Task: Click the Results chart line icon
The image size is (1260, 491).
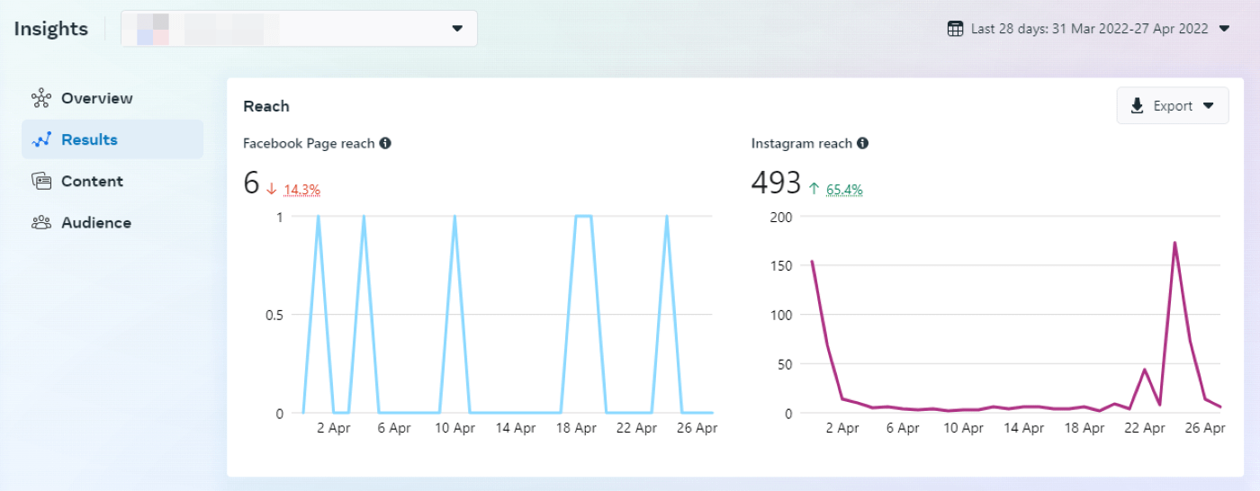Action: 41,139
